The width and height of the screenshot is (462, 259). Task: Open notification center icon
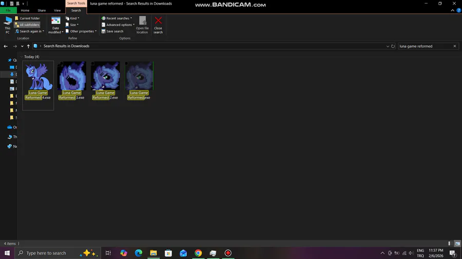453,253
